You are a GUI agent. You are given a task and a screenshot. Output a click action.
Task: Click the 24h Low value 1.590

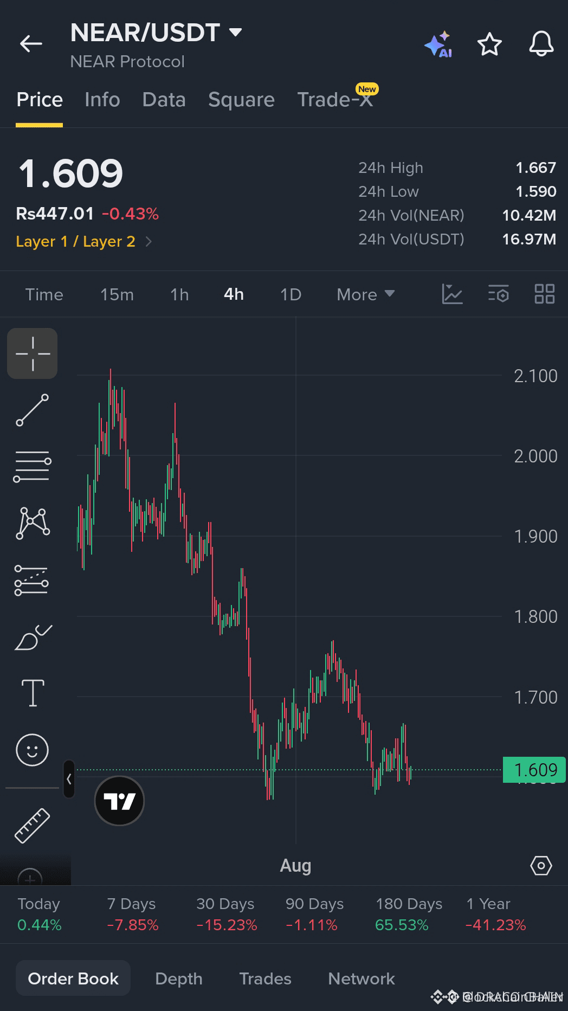535,191
